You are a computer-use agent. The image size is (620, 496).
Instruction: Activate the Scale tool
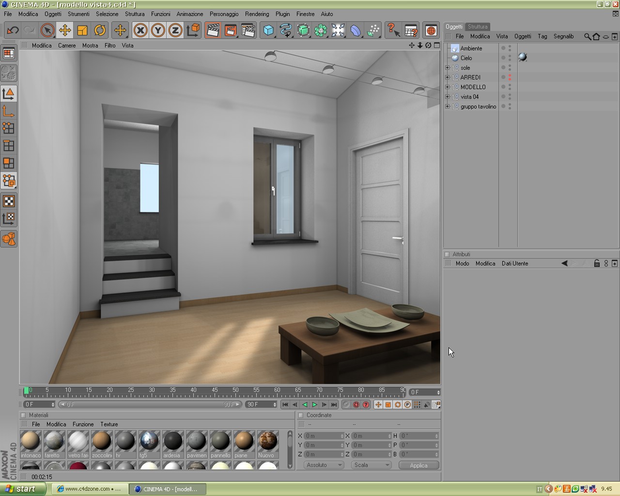click(82, 31)
